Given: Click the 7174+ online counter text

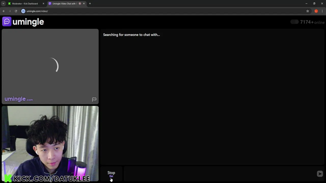Looking at the screenshot, I should 312,22.
